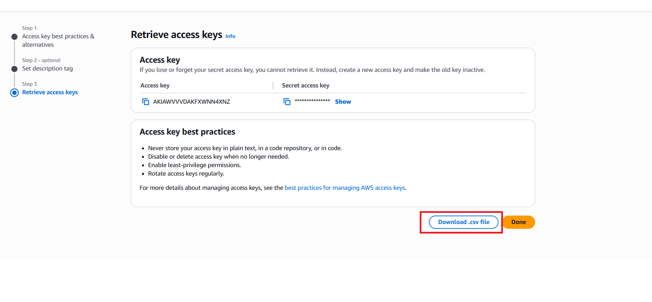Show the hidden secret access key
Screen dimensions: 652x302
(343, 102)
